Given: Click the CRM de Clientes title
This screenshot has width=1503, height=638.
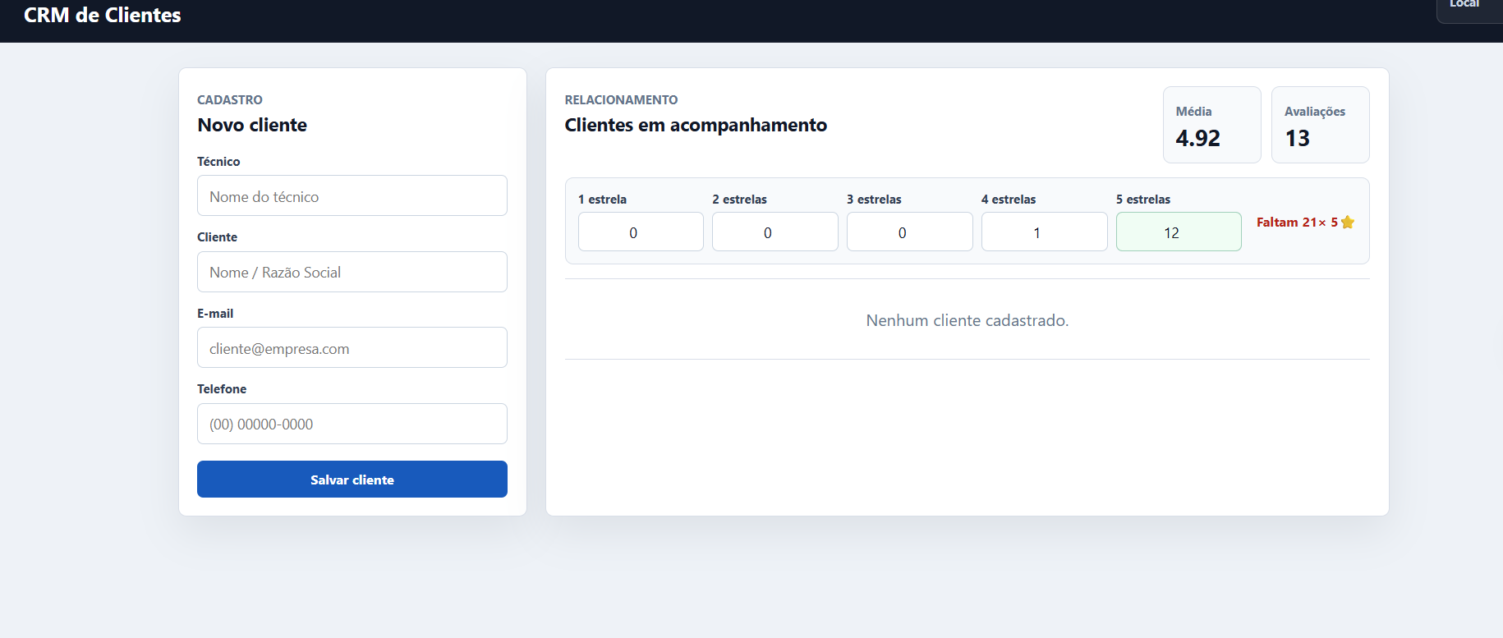Looking at the screenshot, I should coord(103,15).
